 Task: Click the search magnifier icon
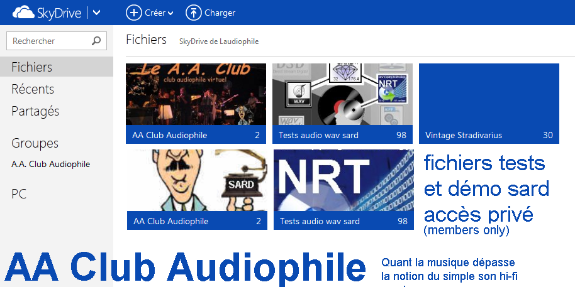pyautogui.click(x=96, y=41)
